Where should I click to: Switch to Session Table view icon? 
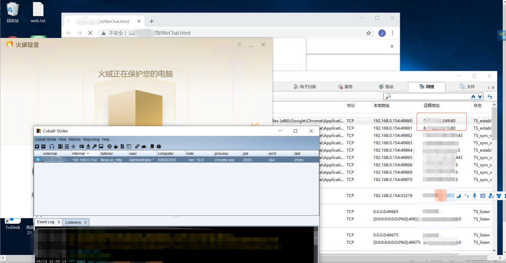tap(67, 146)
